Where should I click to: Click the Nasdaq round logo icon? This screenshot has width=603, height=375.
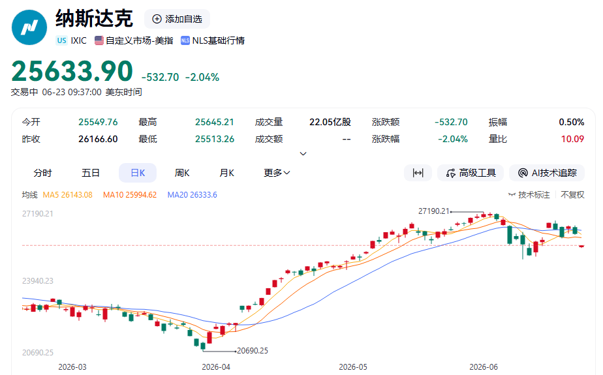coord(29,27)
